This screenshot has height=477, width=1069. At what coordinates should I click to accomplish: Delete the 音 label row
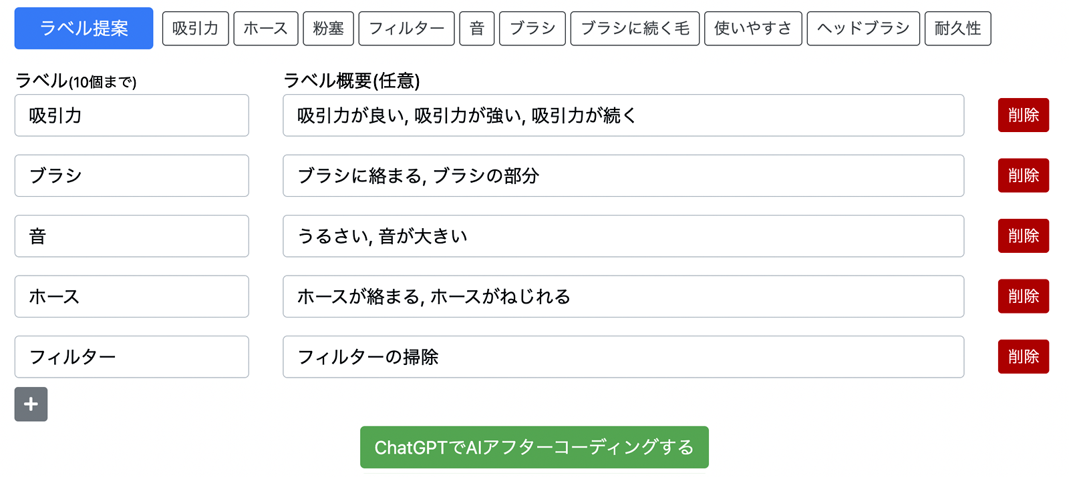1024,236
